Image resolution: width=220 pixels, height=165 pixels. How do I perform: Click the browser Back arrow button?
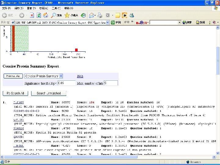(x=5, y=15)
